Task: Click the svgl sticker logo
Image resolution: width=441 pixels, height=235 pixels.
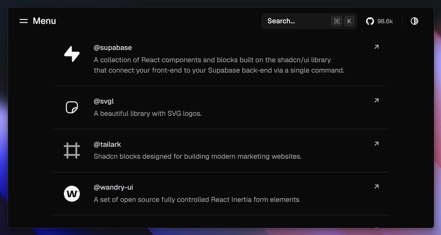Action: 72,107
